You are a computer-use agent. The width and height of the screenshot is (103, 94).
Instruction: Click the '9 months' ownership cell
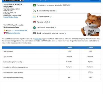click(69, 62)
